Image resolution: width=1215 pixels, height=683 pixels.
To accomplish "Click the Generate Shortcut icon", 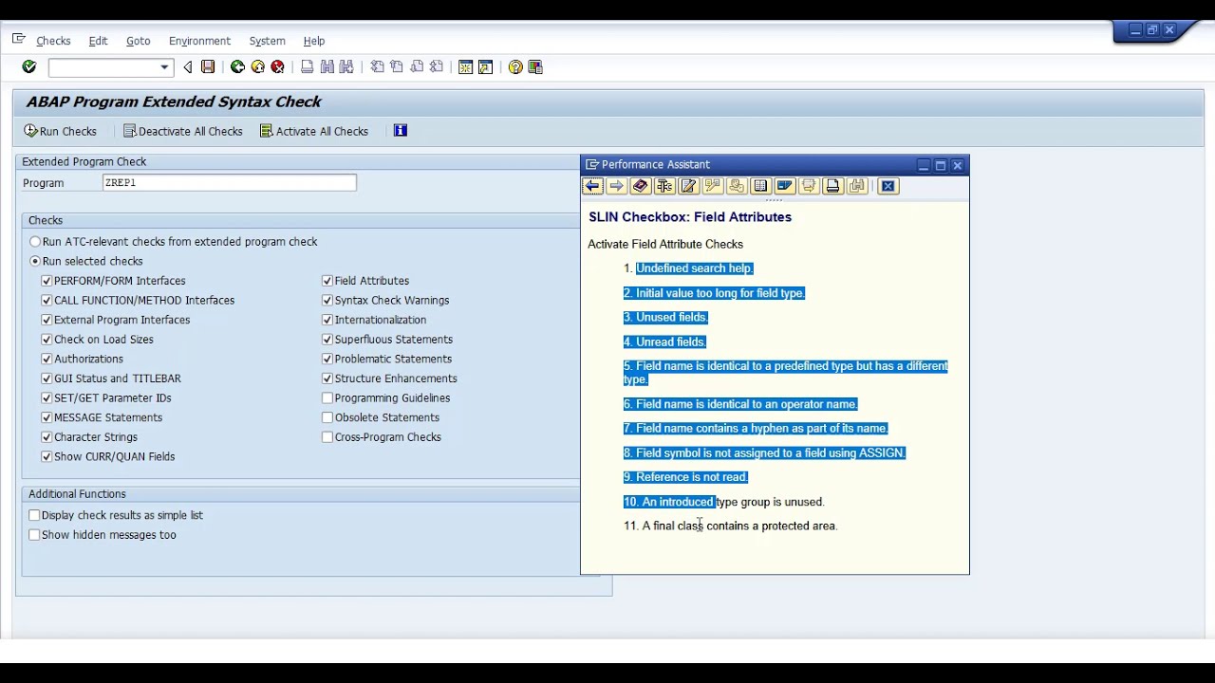I will click(485, 67).
